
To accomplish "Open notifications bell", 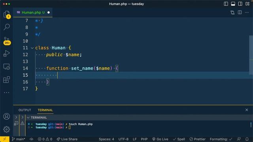I will point(247,139).
